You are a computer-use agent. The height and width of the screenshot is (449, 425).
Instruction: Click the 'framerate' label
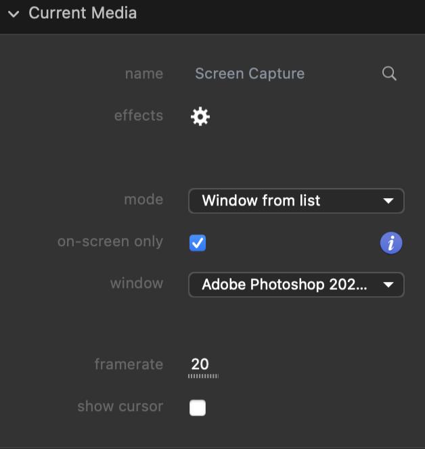(x=129, y=364)
